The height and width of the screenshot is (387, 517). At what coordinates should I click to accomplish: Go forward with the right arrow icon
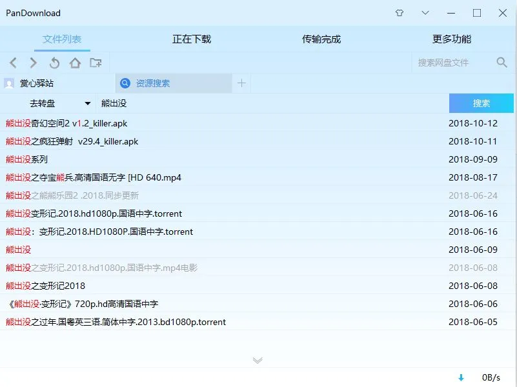point(34,63)
